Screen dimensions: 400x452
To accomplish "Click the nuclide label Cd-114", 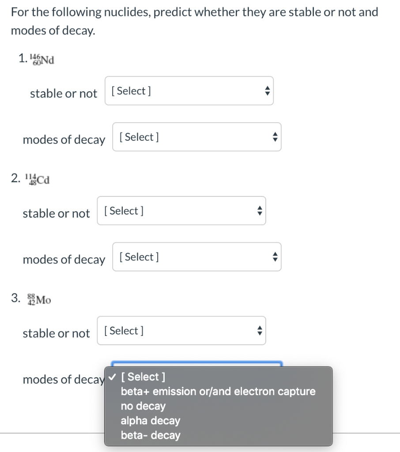I will click(x=38, y=178).
